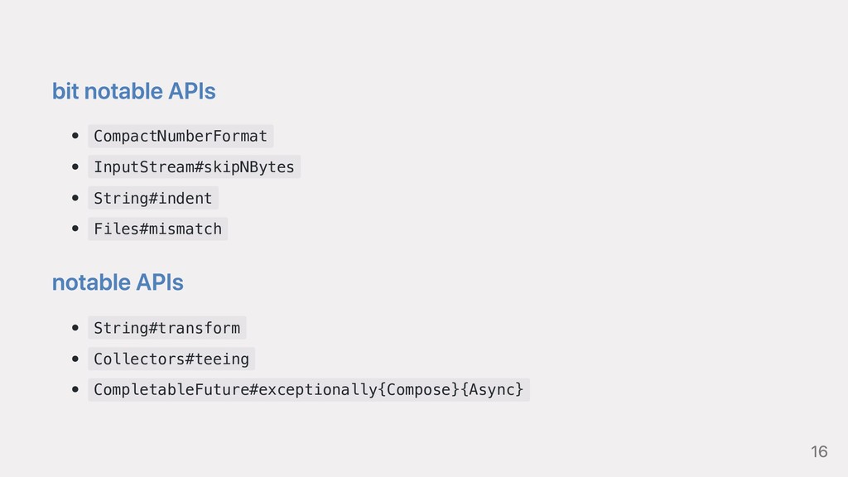Screen dimensions: 848x477
Task: Click the InputStream#skipNBytes code label
Action: pos(194,166)
